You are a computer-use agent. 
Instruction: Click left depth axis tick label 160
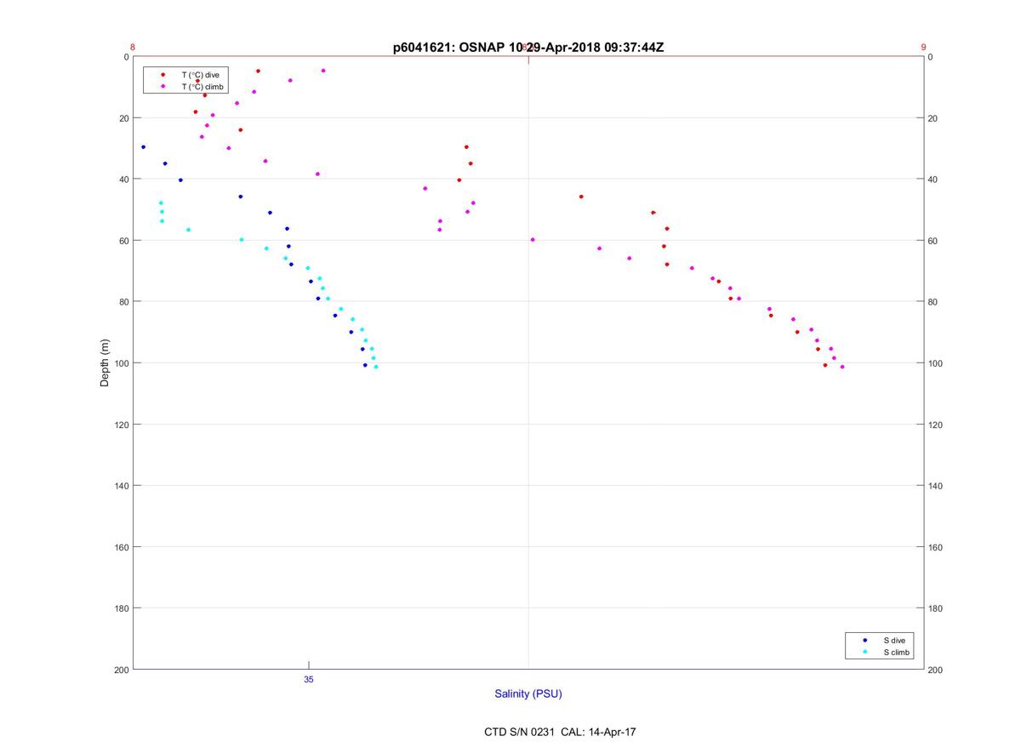click(121, 547)
